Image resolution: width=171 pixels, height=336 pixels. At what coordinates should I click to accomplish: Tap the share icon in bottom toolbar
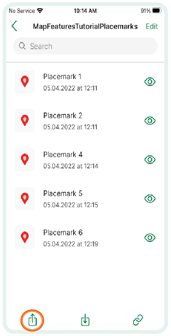click(x=32, y=320)
